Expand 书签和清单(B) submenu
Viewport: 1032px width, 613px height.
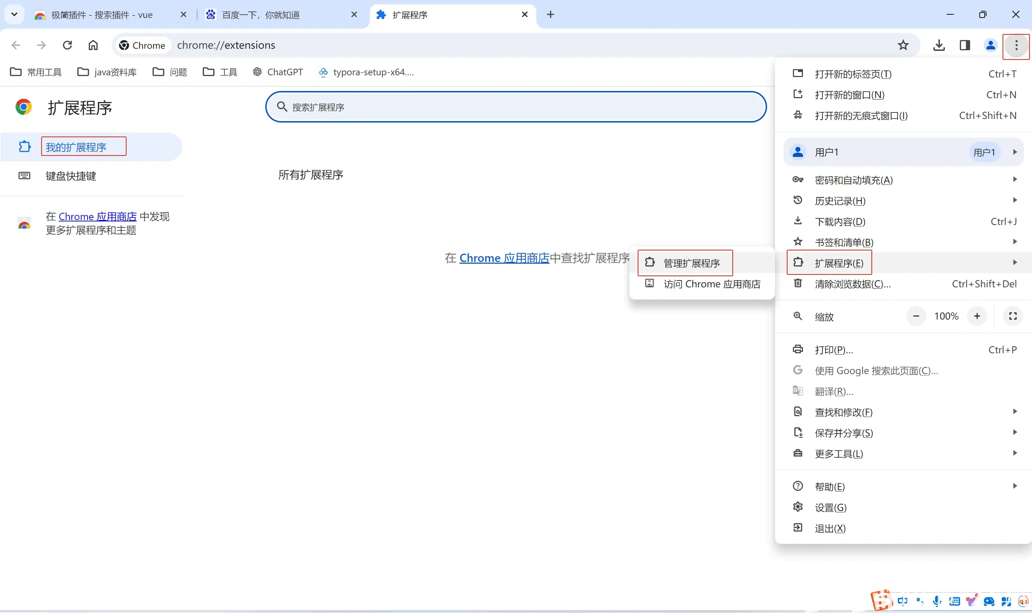point(903,242)
